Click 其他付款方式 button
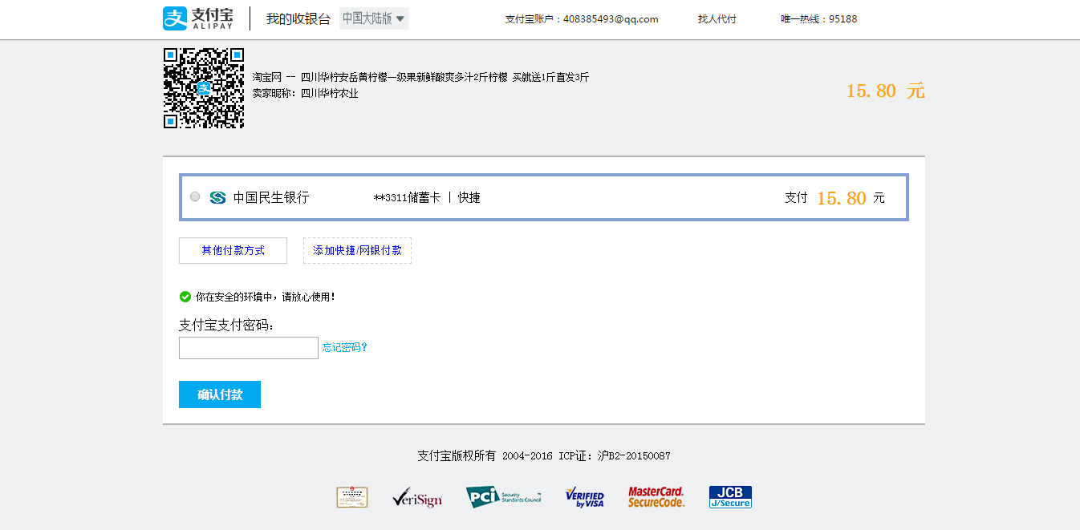The height and width of the screenshot is (530, 1080). (233, 250)
